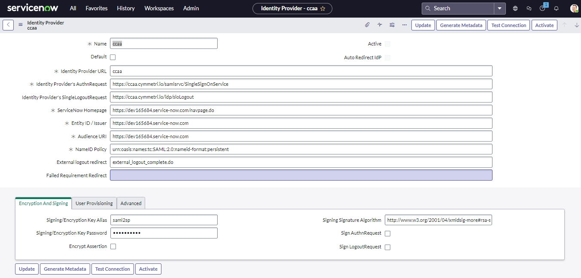Viewport: 581px width, 278px height.
Task: Open the more options ellipsis icon
Action: 405,25
